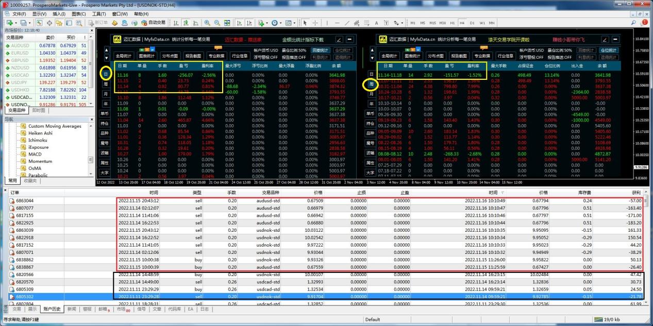
Task: Click the account history vertical scrollbar
Action: [646, 247]
